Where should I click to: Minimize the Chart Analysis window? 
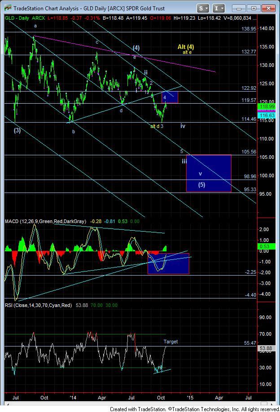point(239,9)
